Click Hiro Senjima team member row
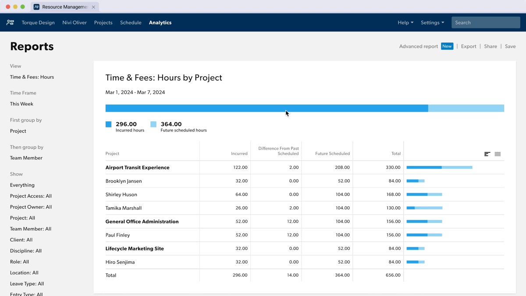Screen dimensions: 526x296 click(120, 262)
